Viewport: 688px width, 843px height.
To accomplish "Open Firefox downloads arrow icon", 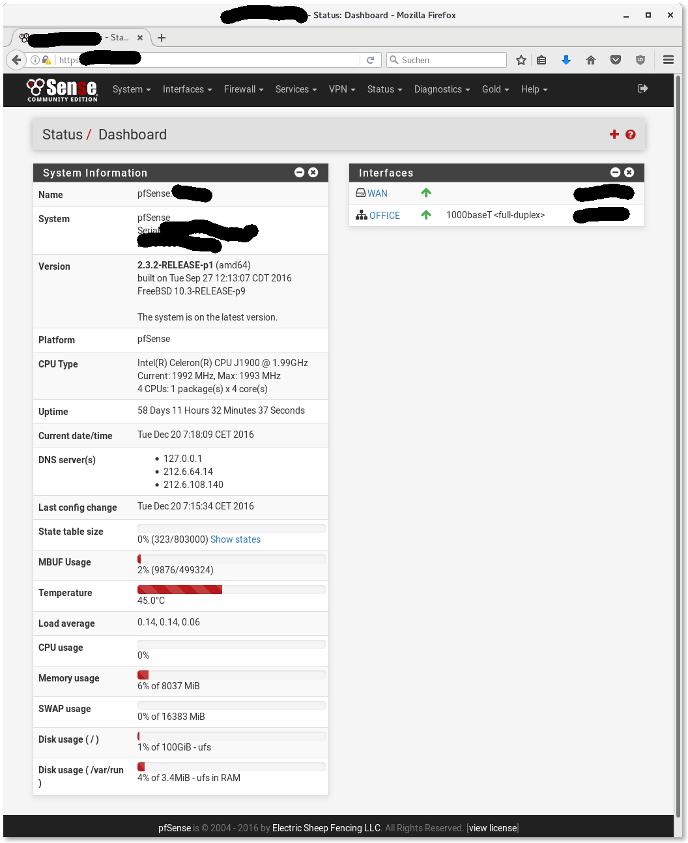I will coord(566,60).
